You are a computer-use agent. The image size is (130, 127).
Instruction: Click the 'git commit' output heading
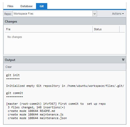pos(15,93)
